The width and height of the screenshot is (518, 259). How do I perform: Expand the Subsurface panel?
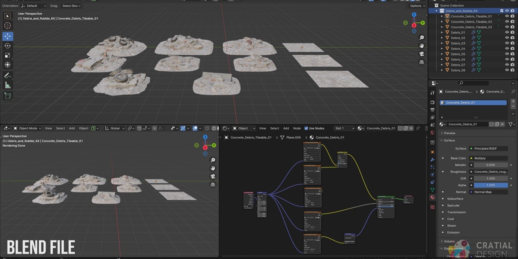point(455,199)
